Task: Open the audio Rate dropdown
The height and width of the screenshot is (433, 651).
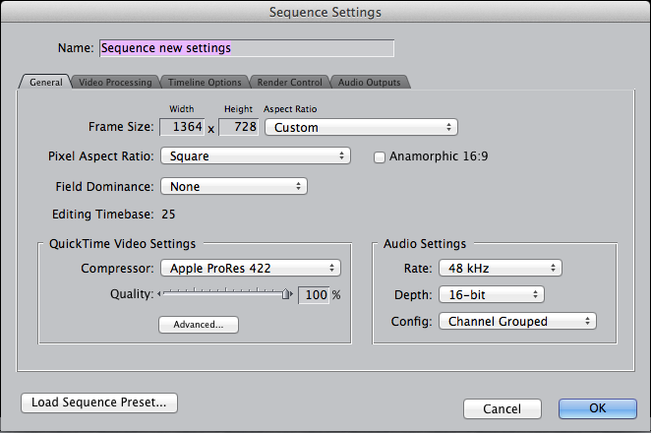Action: [499, 268]
